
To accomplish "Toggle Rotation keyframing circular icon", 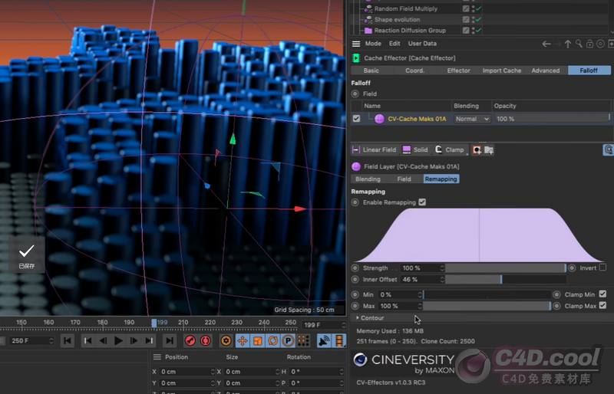I will [272, 341].
